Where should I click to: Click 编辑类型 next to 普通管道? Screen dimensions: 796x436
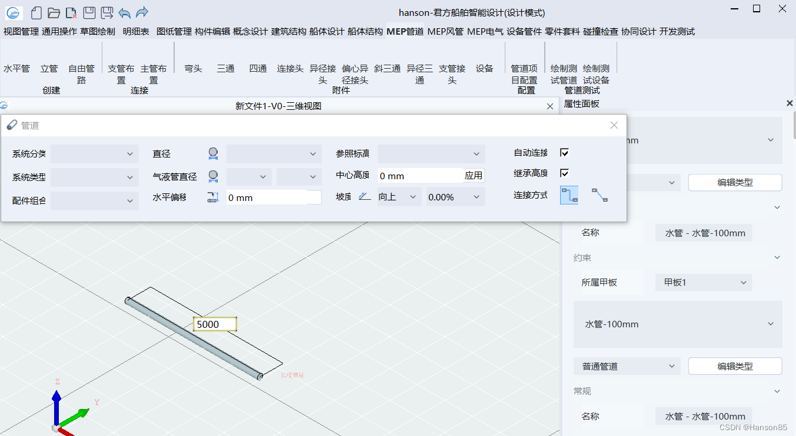734,366
